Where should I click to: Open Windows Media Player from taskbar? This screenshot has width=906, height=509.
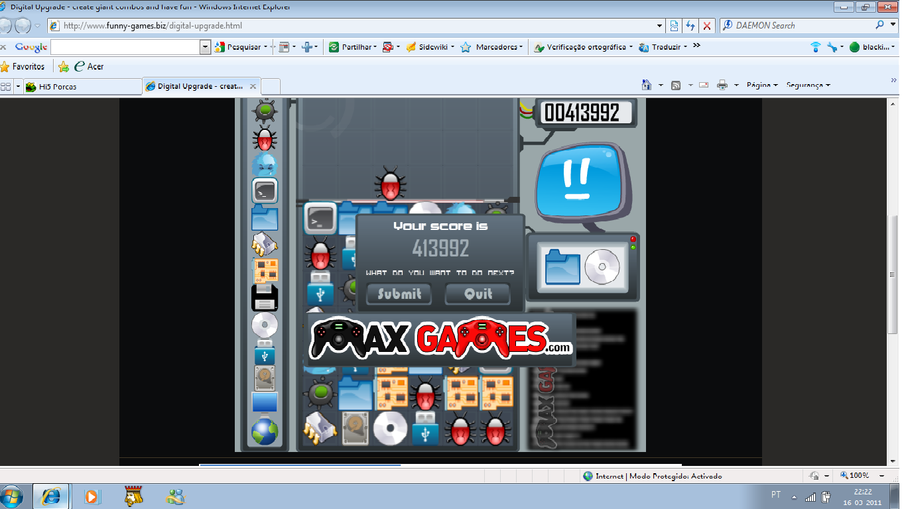[92, 496]
